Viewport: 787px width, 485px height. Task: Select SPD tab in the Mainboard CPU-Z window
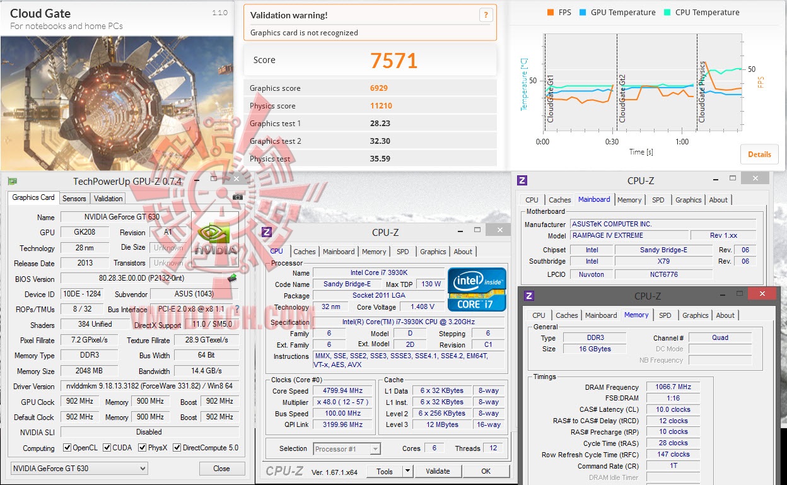pyautogui.click(x=658, y=200)
